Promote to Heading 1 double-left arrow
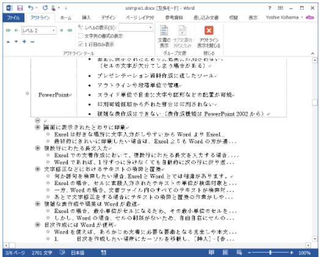Screen dimensions: 319x257 tap(8, 31)
